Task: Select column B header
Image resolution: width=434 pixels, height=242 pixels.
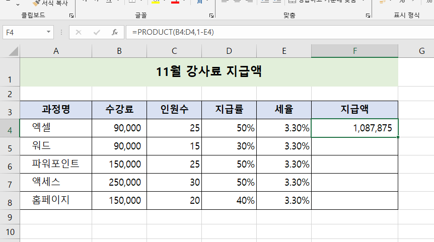Action: pyautogui.click(x=119, y=51)
